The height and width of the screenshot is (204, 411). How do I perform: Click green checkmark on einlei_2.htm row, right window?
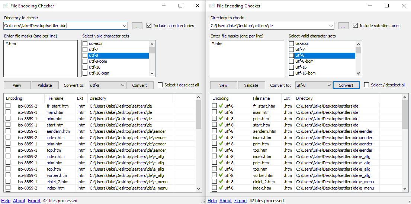(x=221, y=181)
